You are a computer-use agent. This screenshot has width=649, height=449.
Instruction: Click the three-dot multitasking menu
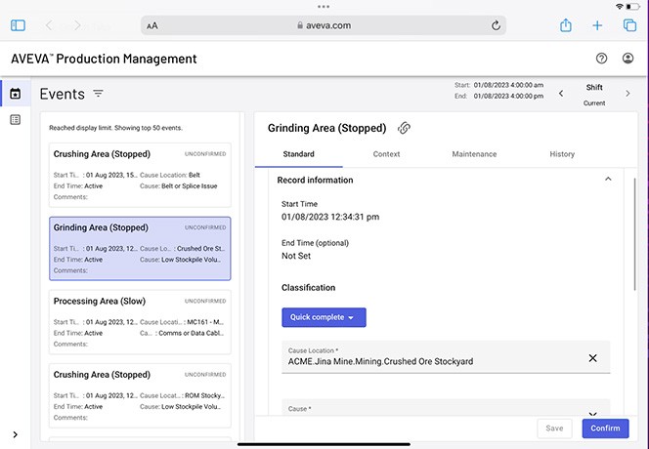pyautogui.click(x=324, y=7)
